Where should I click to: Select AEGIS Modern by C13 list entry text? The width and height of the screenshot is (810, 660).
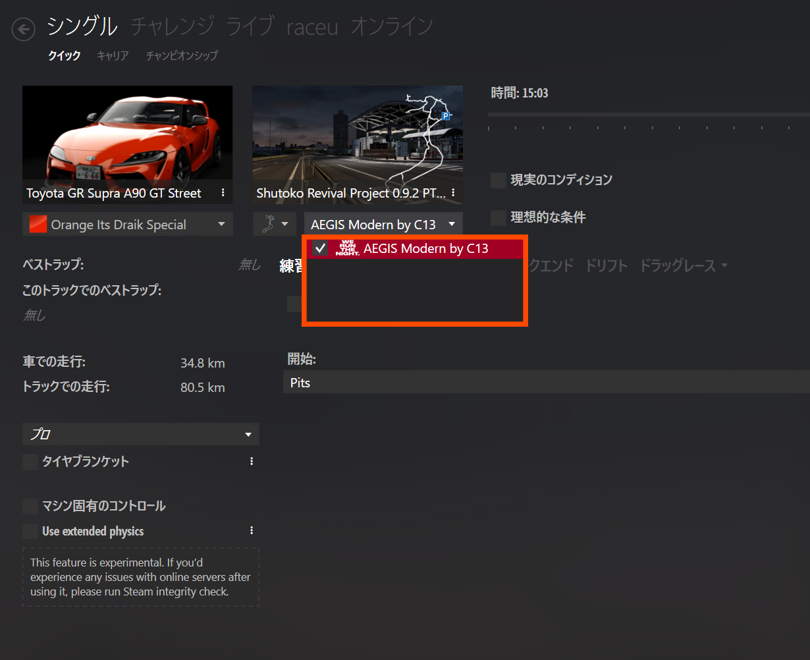click(x=426, y=248)
